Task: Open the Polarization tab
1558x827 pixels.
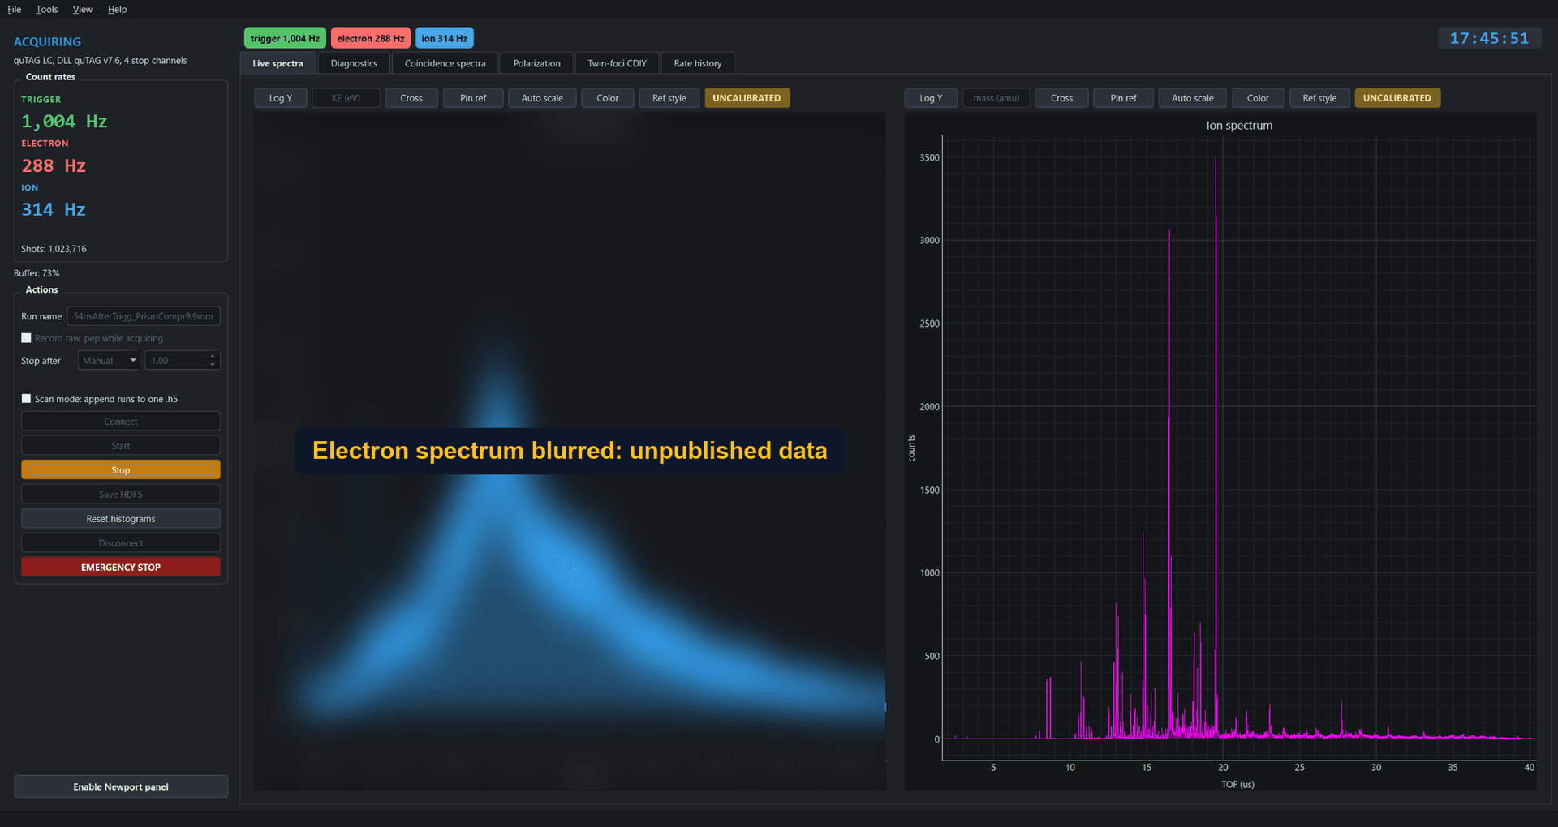Action: coord(536,63)
